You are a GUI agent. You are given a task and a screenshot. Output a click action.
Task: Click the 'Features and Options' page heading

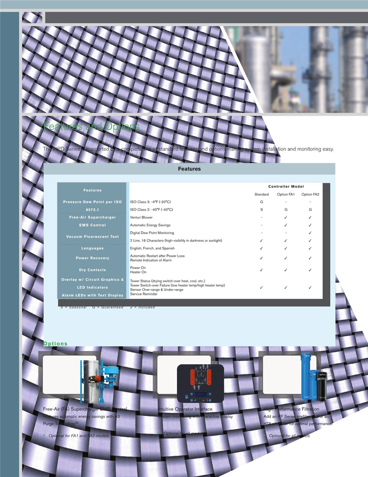click(x=91, y=126)
